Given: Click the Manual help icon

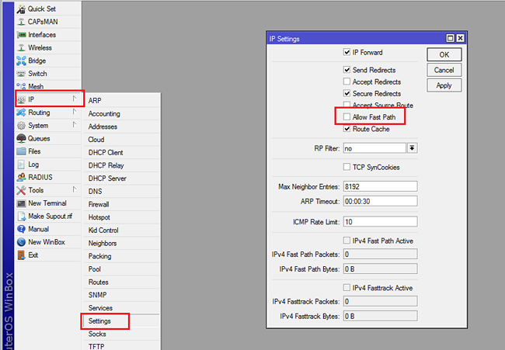Looking at the screenshot, I should [x=21, y=229].
